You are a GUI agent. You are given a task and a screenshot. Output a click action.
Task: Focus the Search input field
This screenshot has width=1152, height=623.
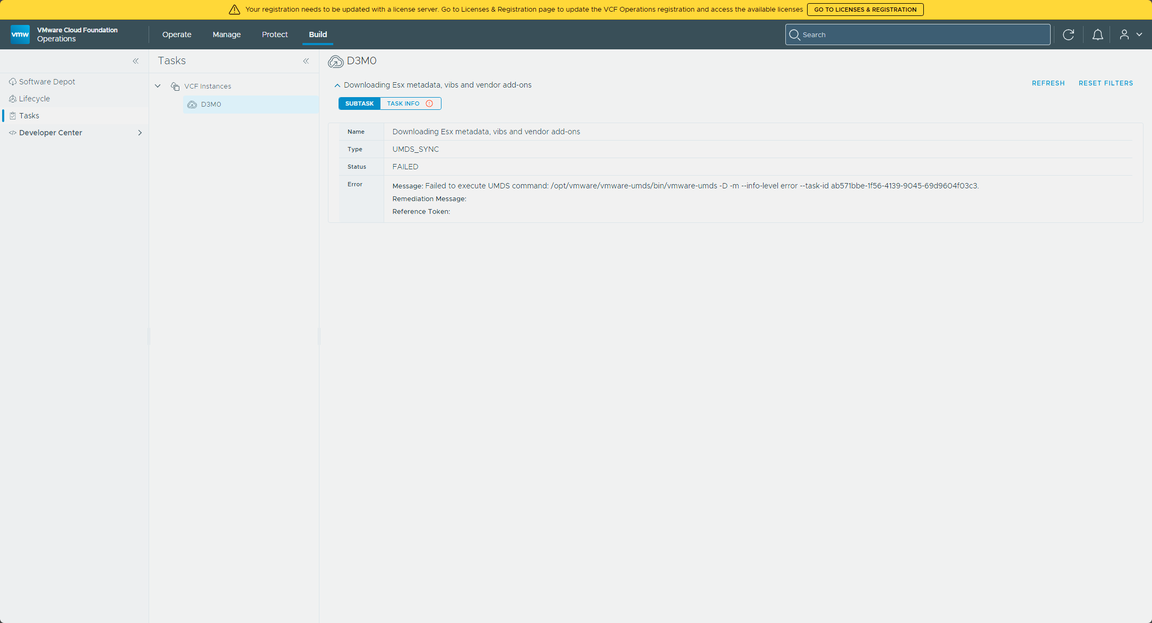pyautogui.click(x=918, y=34)
